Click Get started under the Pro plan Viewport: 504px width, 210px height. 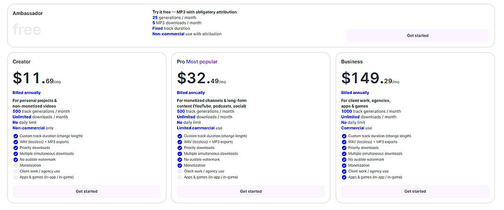[x=251, y=191]
